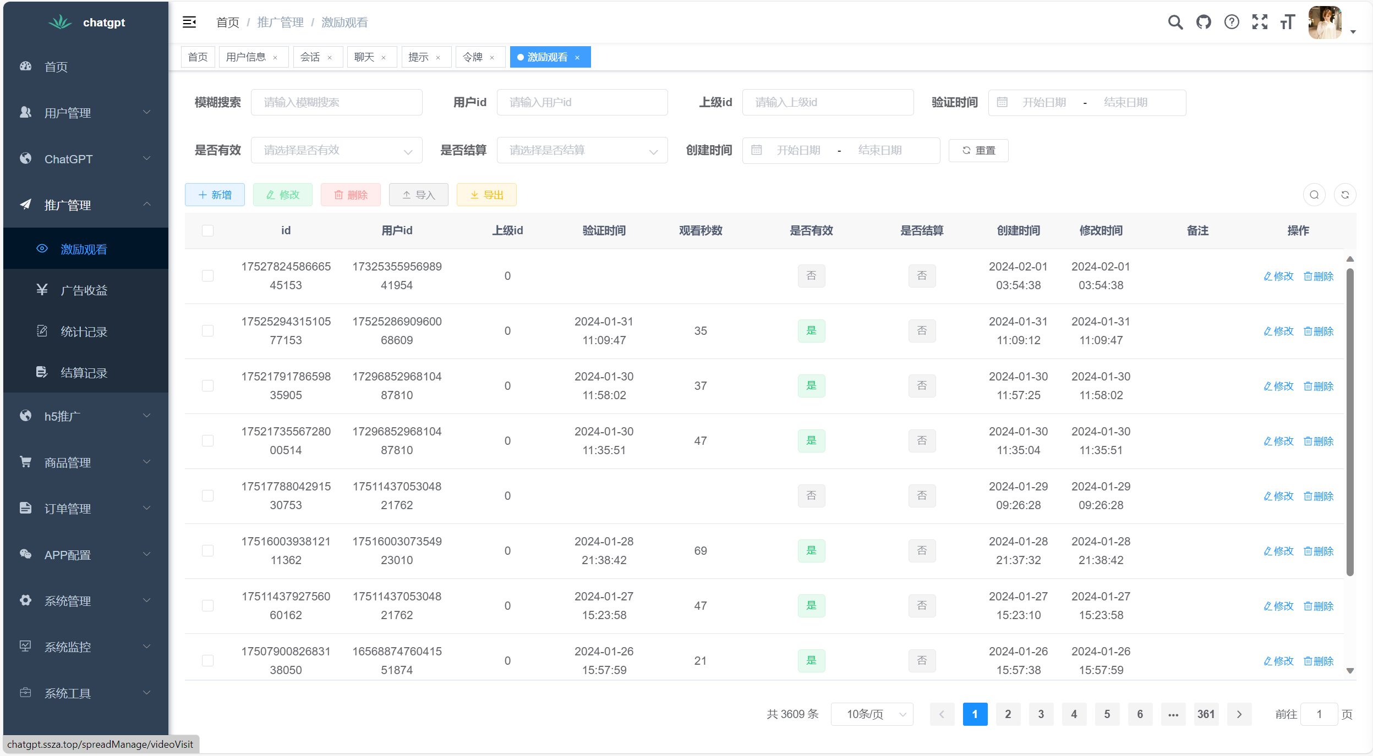Click the 导出 export button
This screenshot has width=1373, height=756.
(486, 195)
